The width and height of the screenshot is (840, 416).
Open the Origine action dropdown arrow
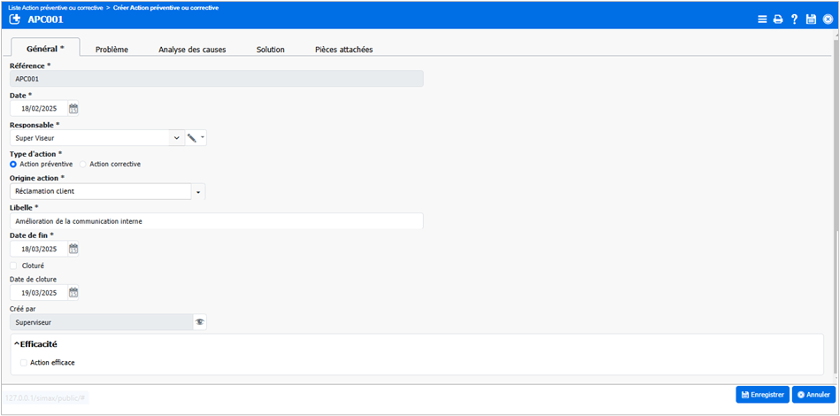[198, 191]
